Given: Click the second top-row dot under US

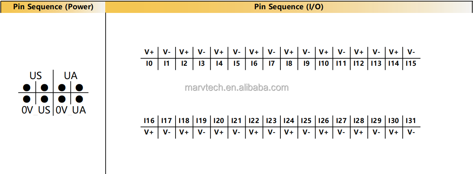Looking at the screenshot, I should click(44, 88).
